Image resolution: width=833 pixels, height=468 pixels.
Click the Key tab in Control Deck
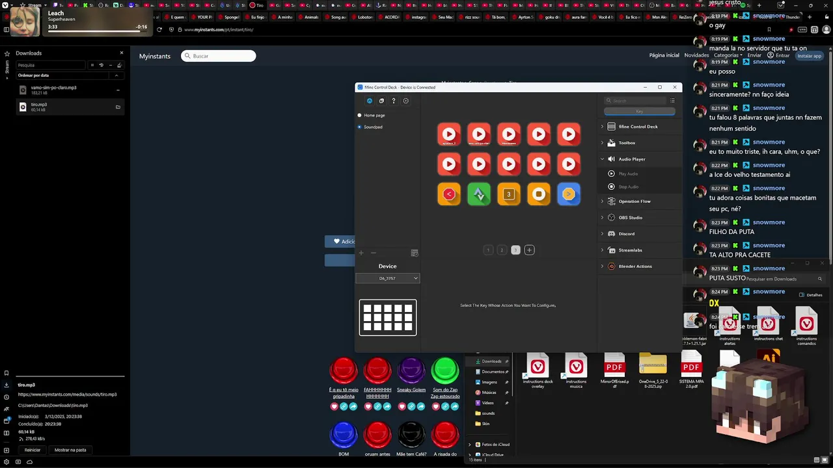click(x=639, y=111)
